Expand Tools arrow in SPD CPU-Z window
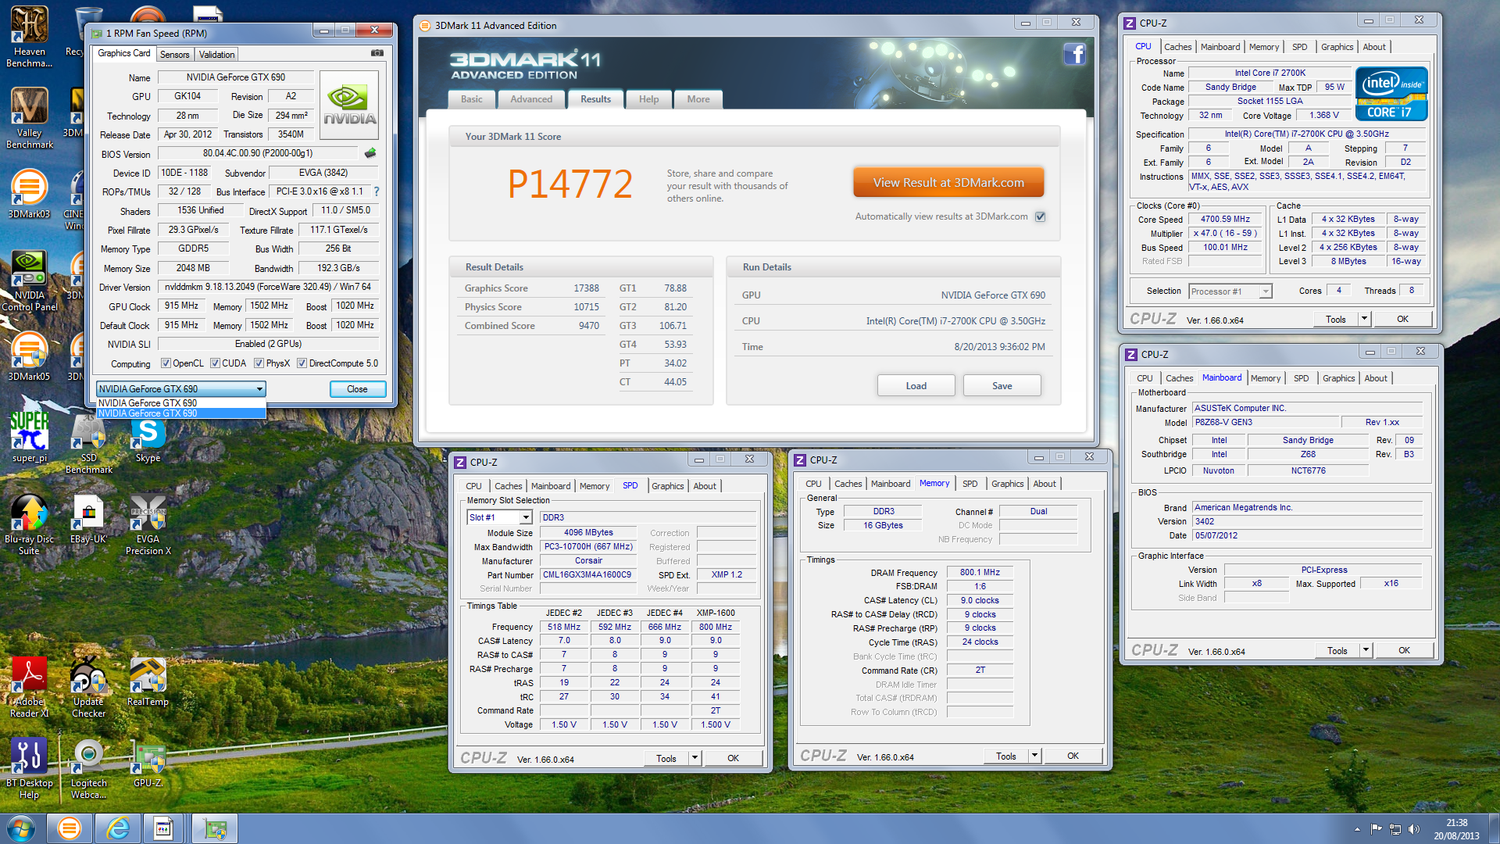The width and height of the screenshot is (1500, 844). click(x=695, y=758)
